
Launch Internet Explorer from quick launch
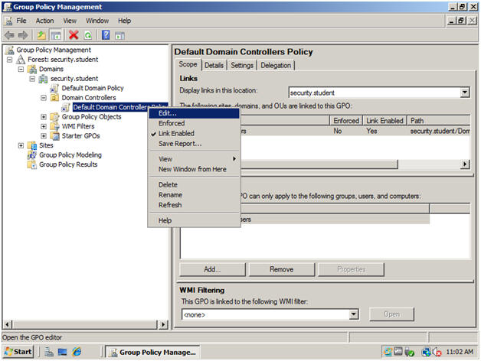pos(77,352)
